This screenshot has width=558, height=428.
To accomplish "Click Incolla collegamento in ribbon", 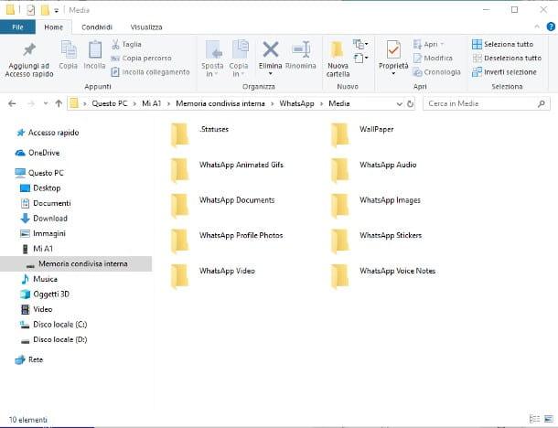I will 151,72.
